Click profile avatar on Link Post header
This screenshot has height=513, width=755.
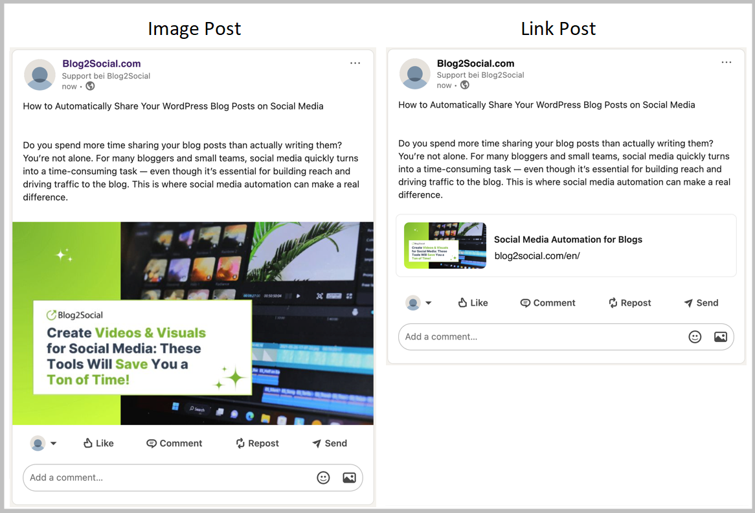click(x=414, y=74)
